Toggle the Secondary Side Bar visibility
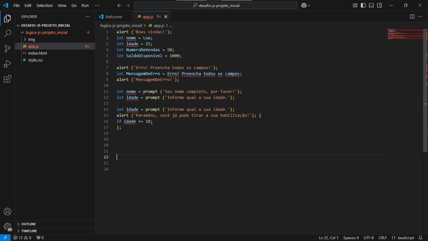Screen dimensions: 428x241 (x=379, y=5)
